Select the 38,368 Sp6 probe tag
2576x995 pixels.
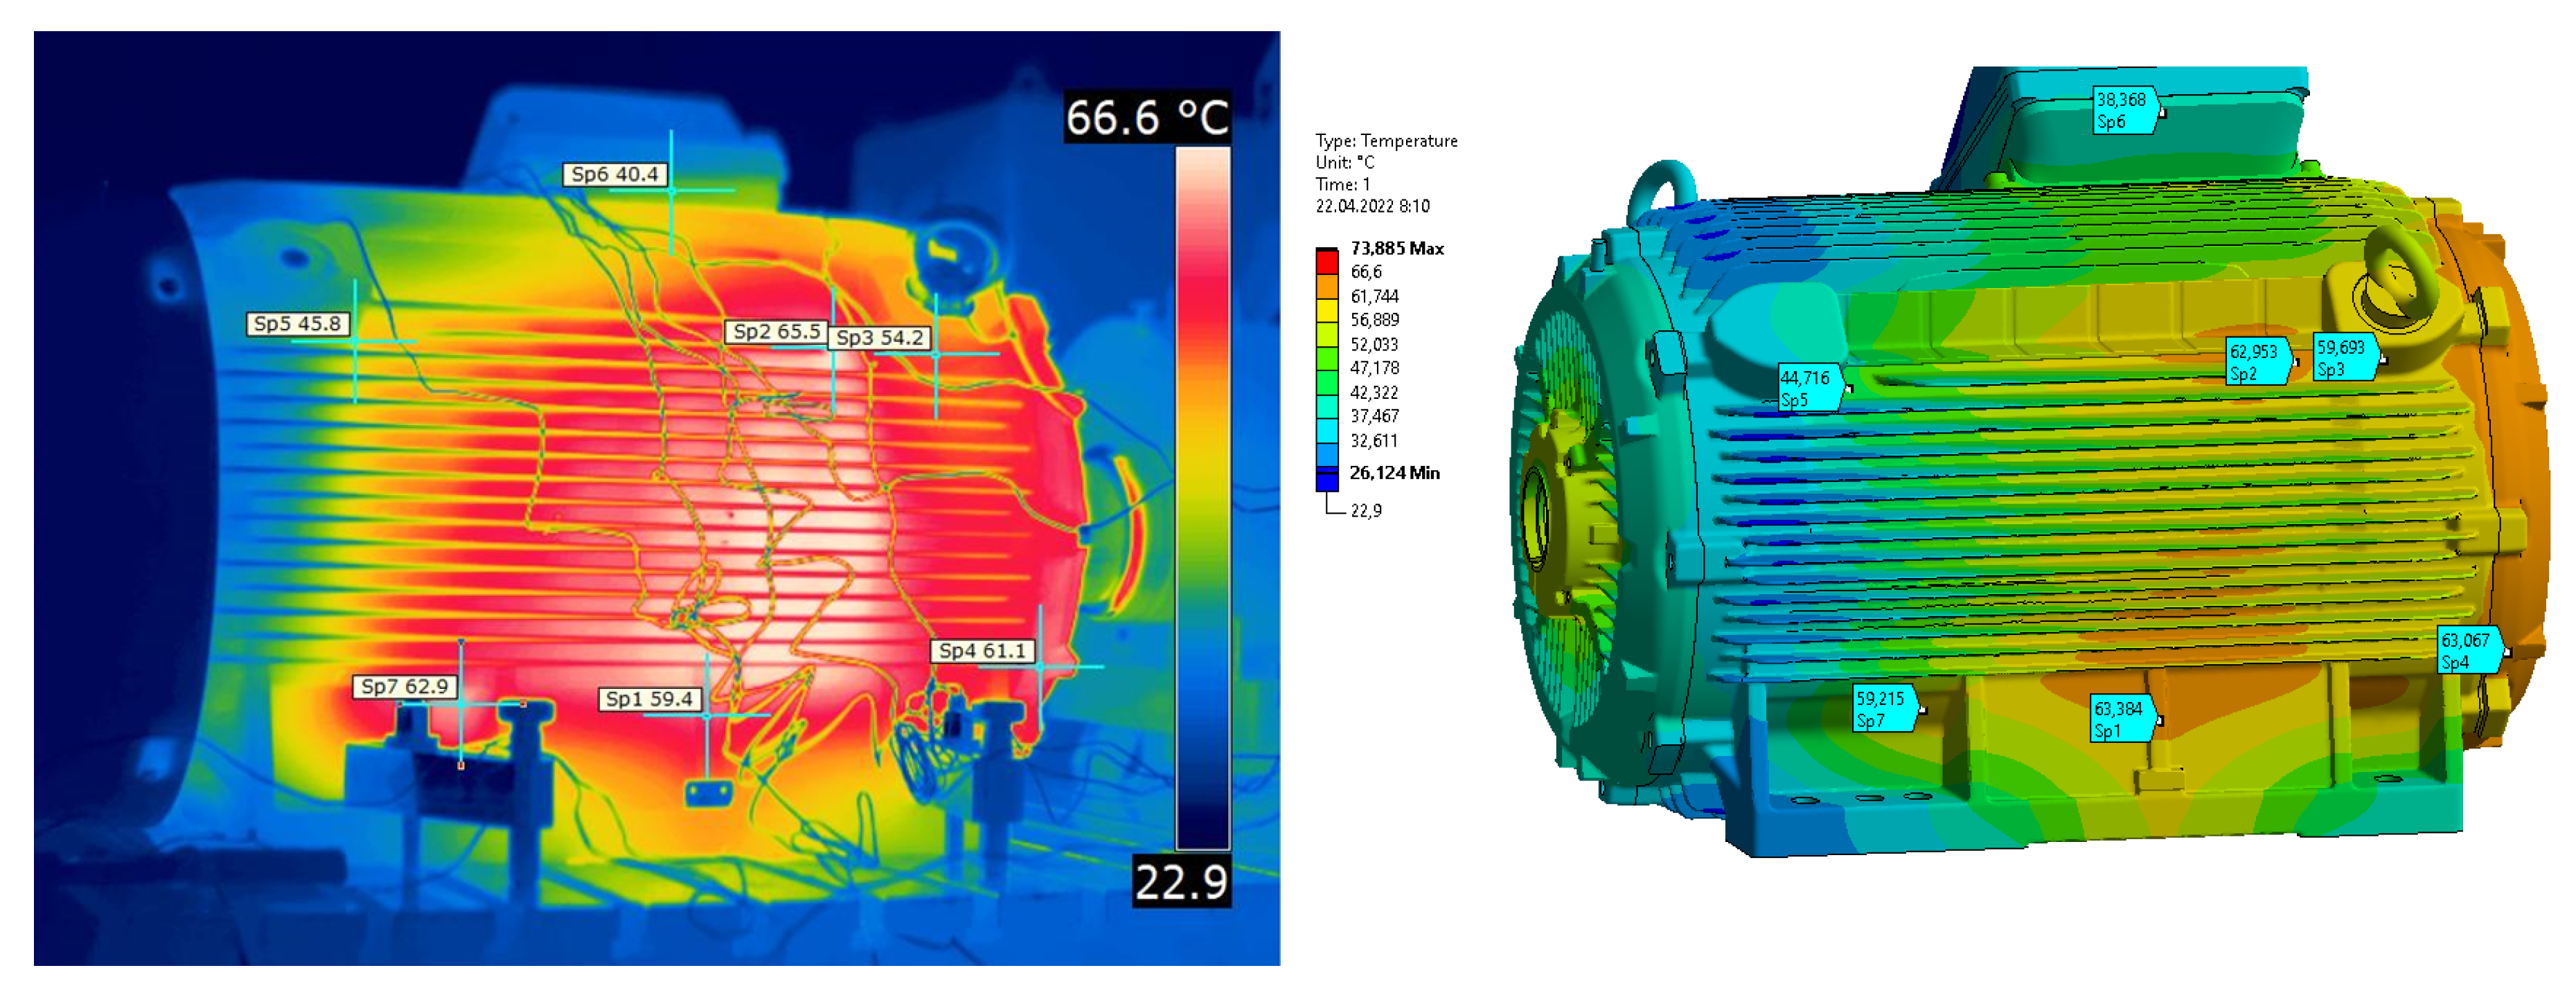click(x=2122, y=111)
